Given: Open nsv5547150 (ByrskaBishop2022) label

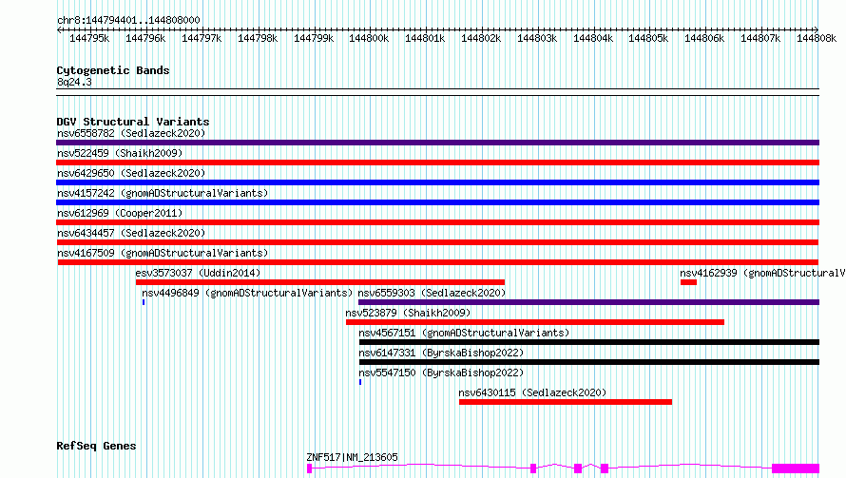Looking at the screenshot, I should [x=441, y=373].
